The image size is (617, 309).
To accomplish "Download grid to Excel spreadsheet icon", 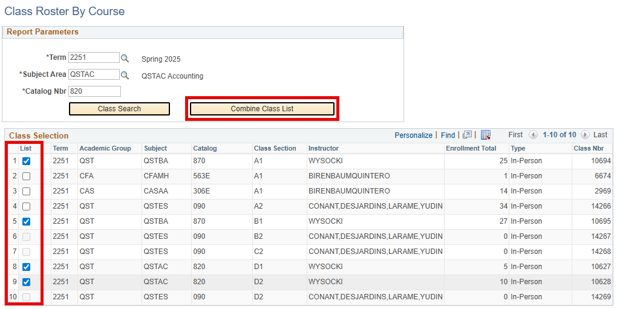I will 485,135.
